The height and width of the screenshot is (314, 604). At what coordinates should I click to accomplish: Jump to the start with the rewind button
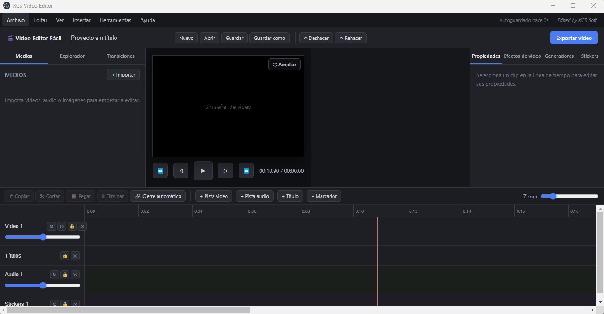pos(160,171)
